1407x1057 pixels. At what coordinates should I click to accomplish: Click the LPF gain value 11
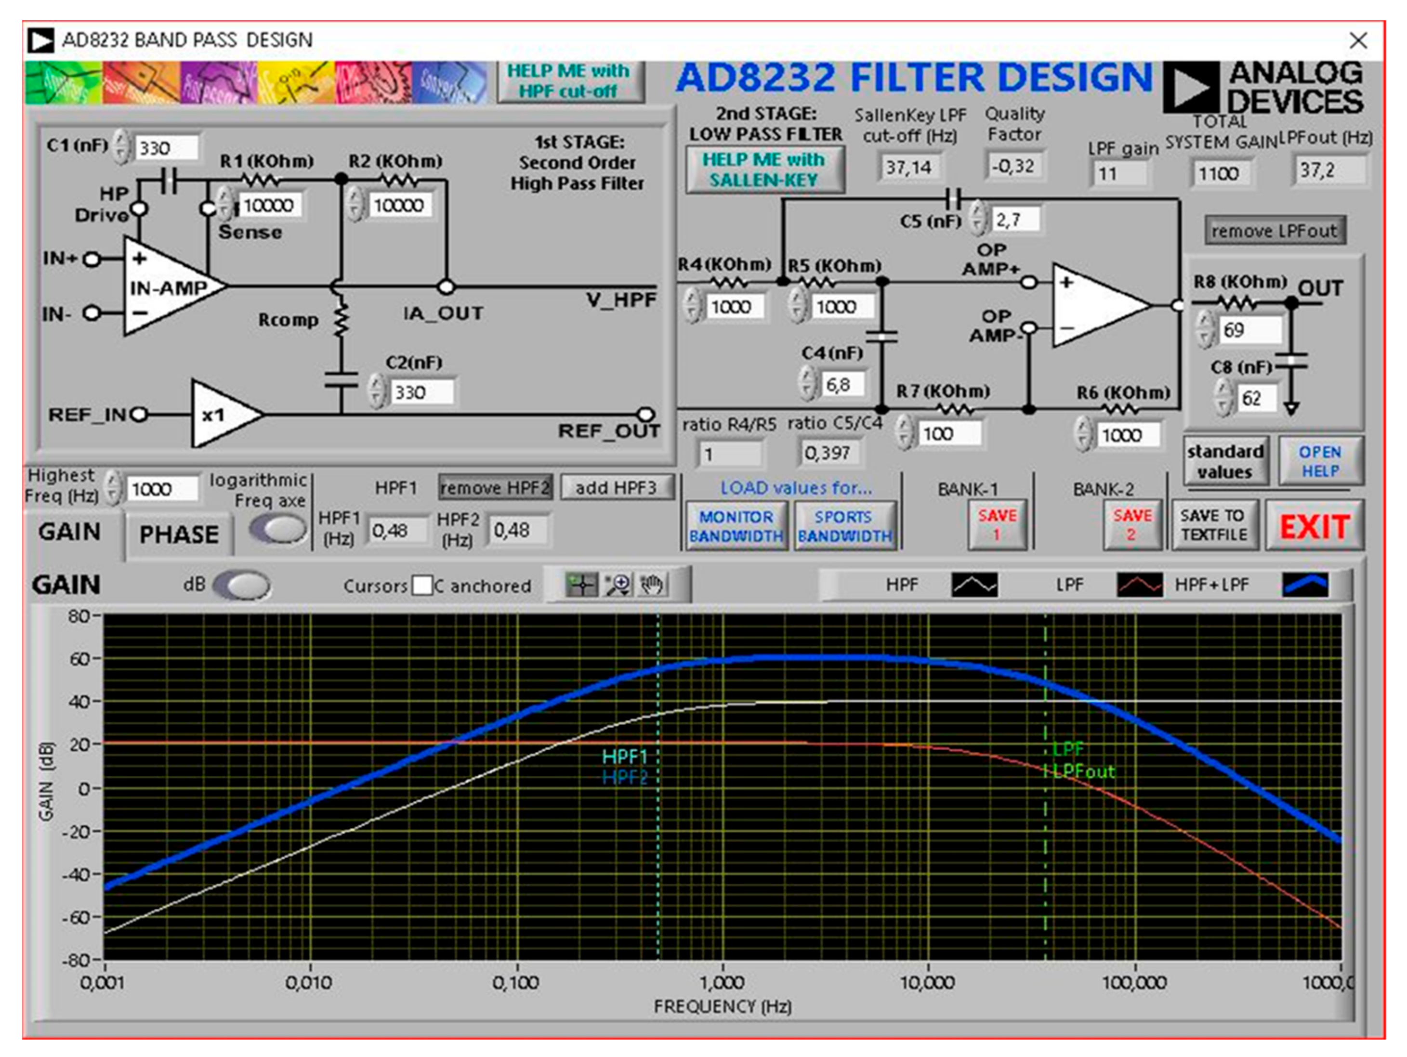[x=1119, y=174]
